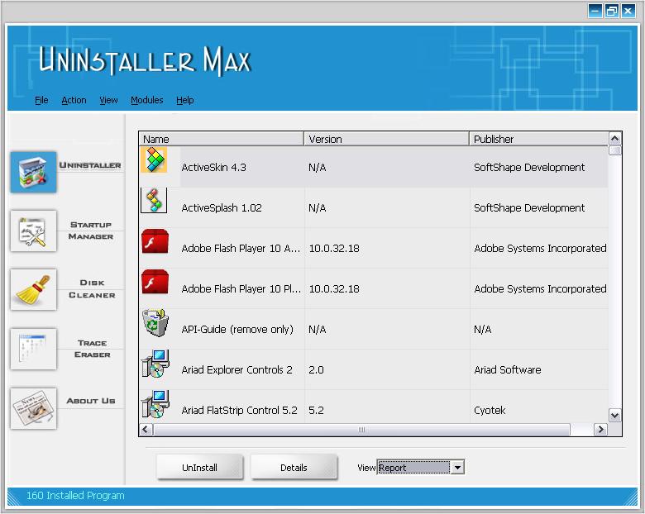Sort by the Publisher column header

click(x=538, y=139)
